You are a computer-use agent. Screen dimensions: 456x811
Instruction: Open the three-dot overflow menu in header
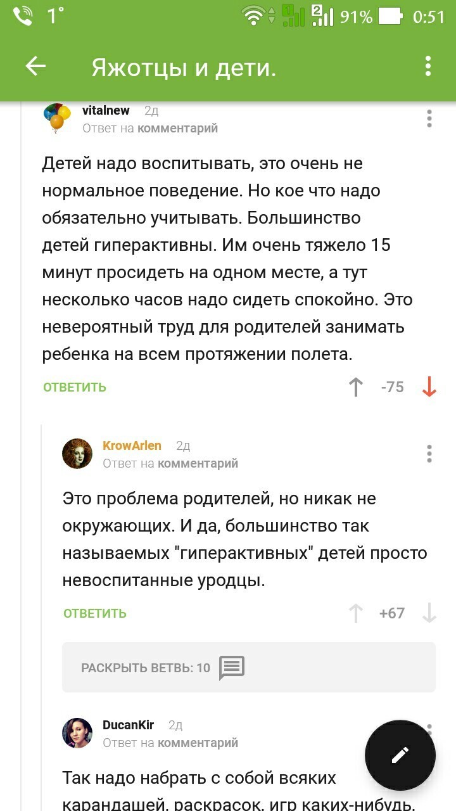click(x=428, y=66)
